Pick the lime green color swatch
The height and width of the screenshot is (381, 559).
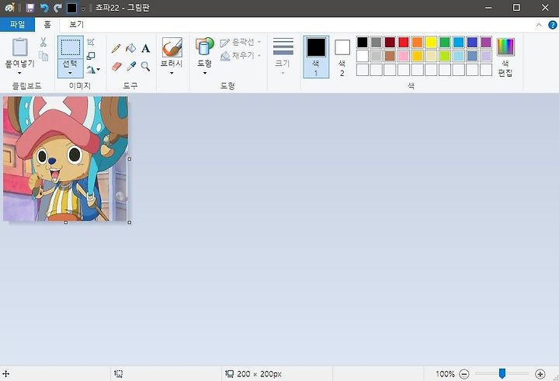[x=445, y=56]
